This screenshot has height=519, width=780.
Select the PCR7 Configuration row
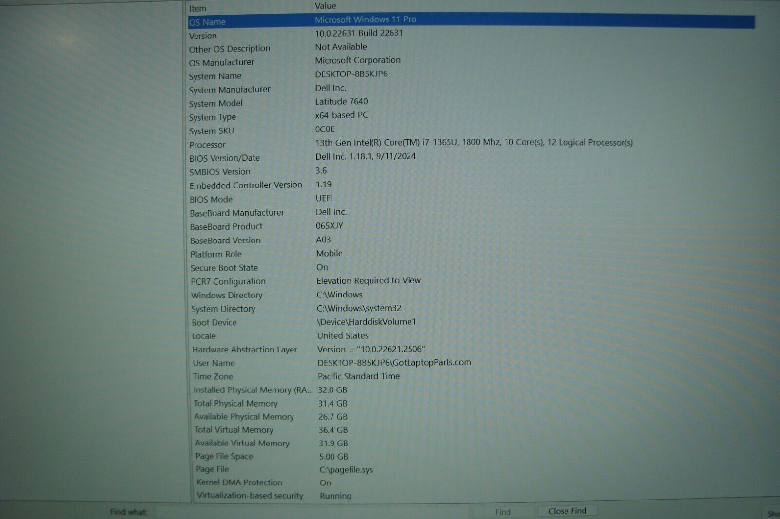tap(471, 281)
